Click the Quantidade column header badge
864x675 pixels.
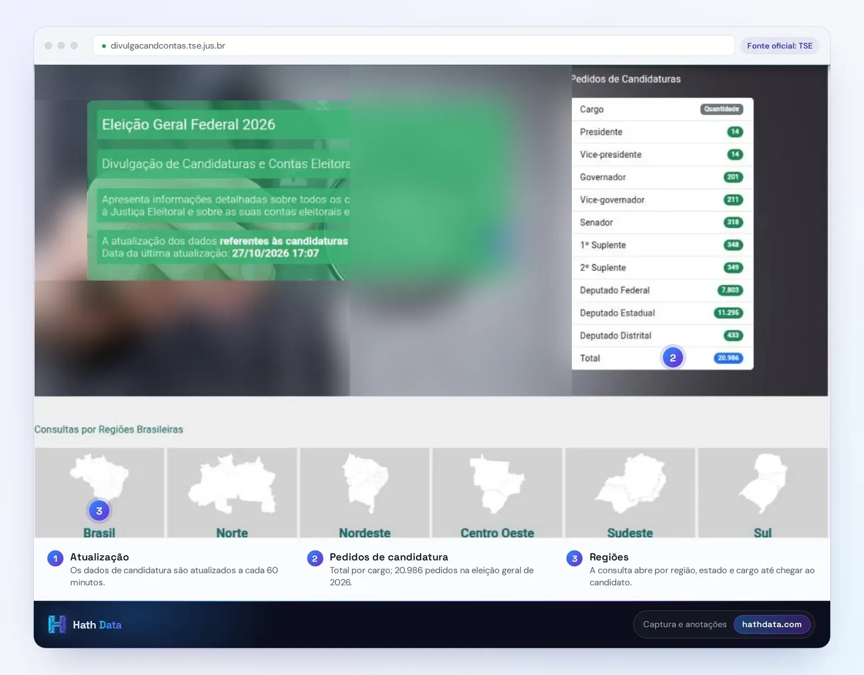pyautogui.click(x=721, y=109)
